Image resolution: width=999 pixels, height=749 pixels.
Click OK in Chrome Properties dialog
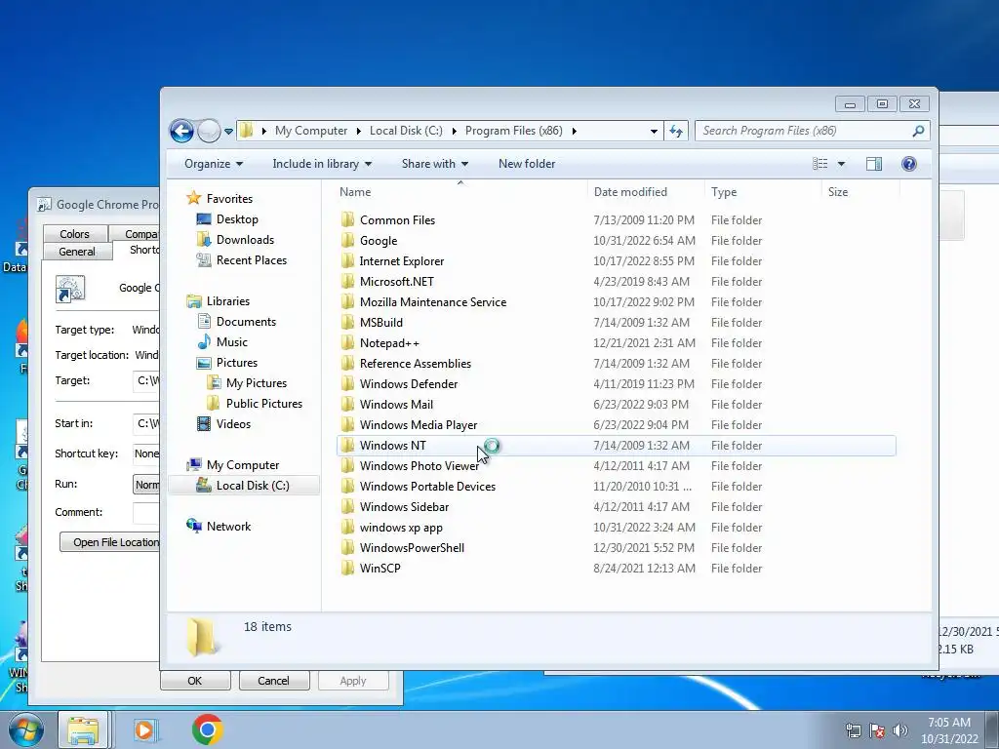point(195,680)
